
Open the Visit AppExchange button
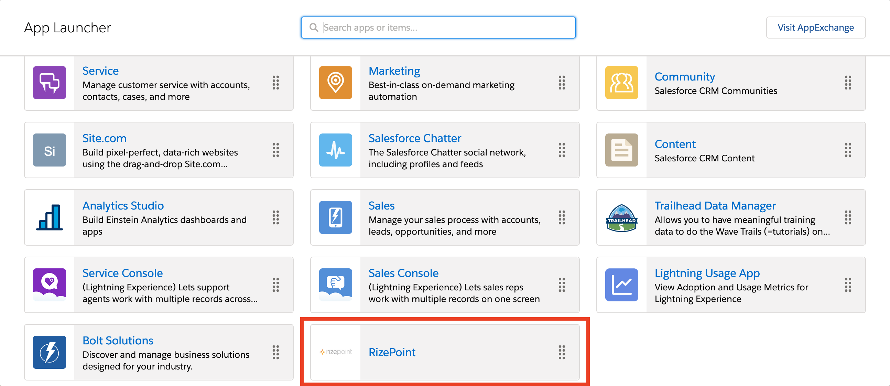pos(815,27)
